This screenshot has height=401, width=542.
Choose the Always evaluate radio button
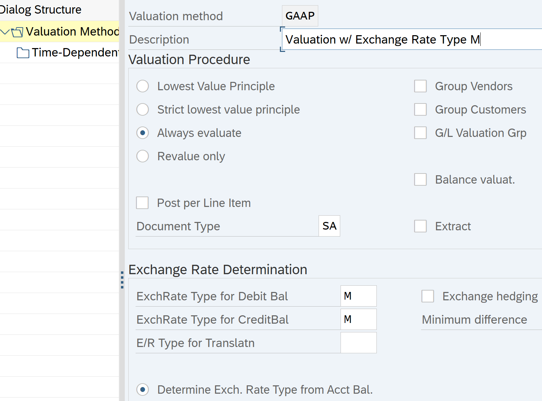coord(143,133)
